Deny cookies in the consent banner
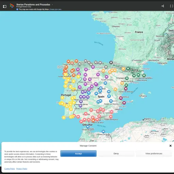 coord(116,154)
